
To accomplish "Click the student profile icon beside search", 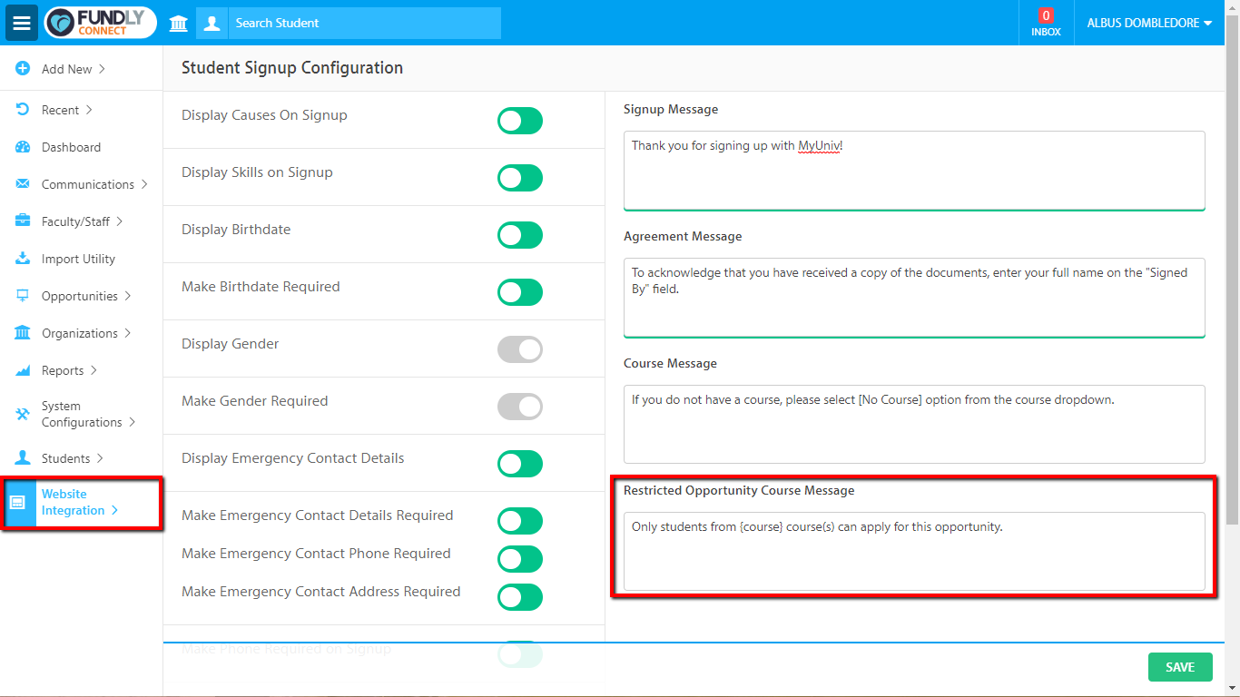I will [x=212, y=23].
